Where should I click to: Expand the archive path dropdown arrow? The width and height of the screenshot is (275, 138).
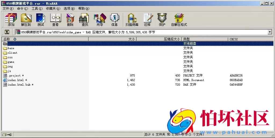tap(270, 32)
